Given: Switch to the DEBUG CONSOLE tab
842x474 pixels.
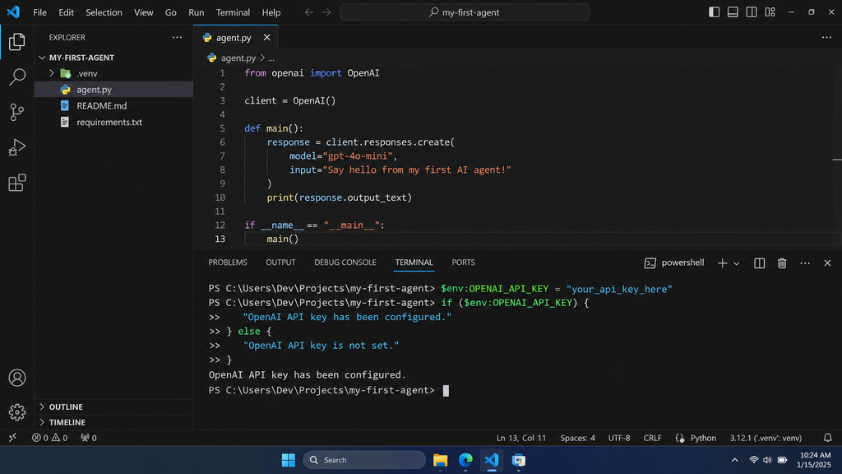Looking at the screenshot, I should click(x=345, y=263).
